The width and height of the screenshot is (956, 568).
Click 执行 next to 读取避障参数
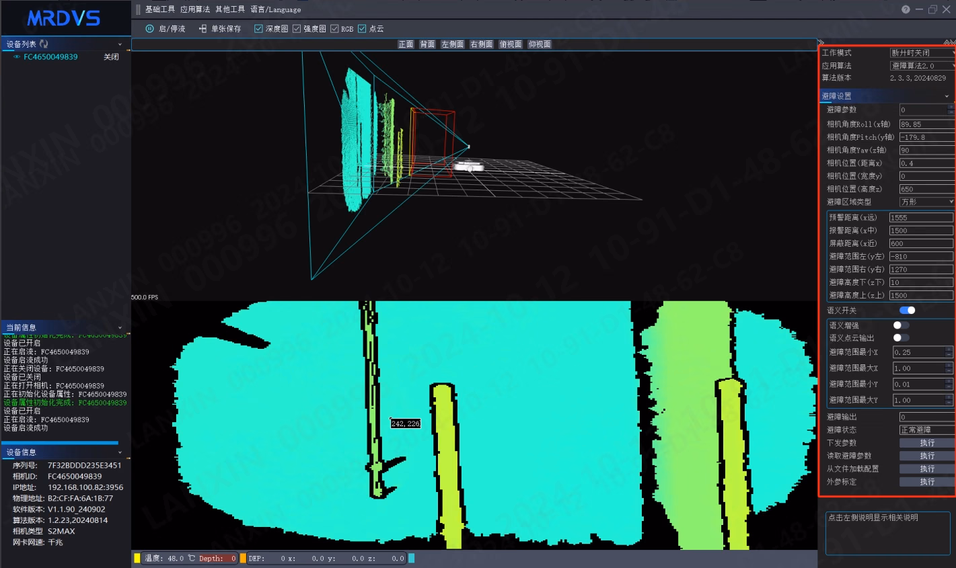927,456
